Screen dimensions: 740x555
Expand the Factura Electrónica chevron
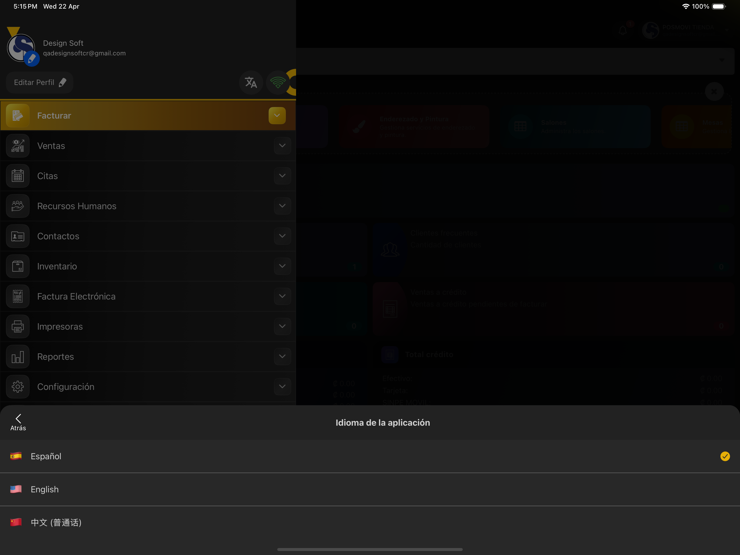(x=282, y=296)
